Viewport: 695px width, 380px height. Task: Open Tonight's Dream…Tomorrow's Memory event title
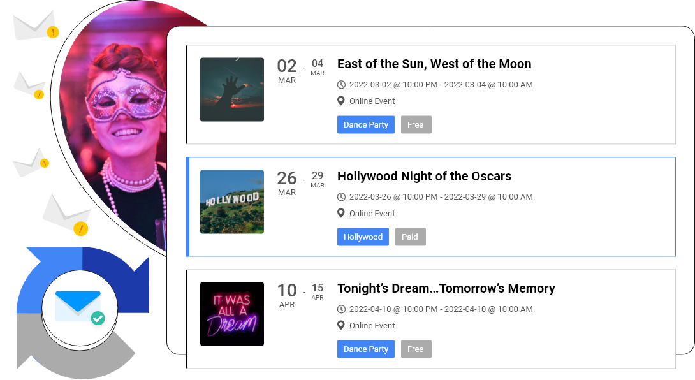[x=446, y=288]
